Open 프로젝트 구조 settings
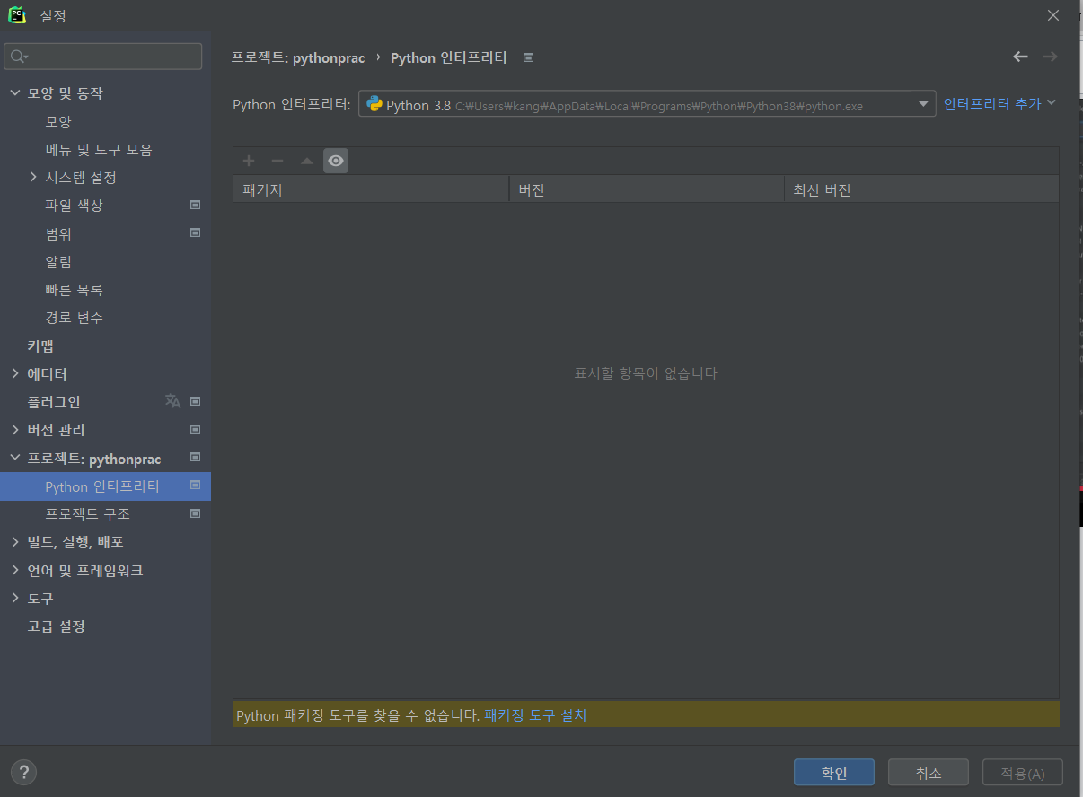Viewport: 1083px width, 797px height. click(x=88, y=514)
